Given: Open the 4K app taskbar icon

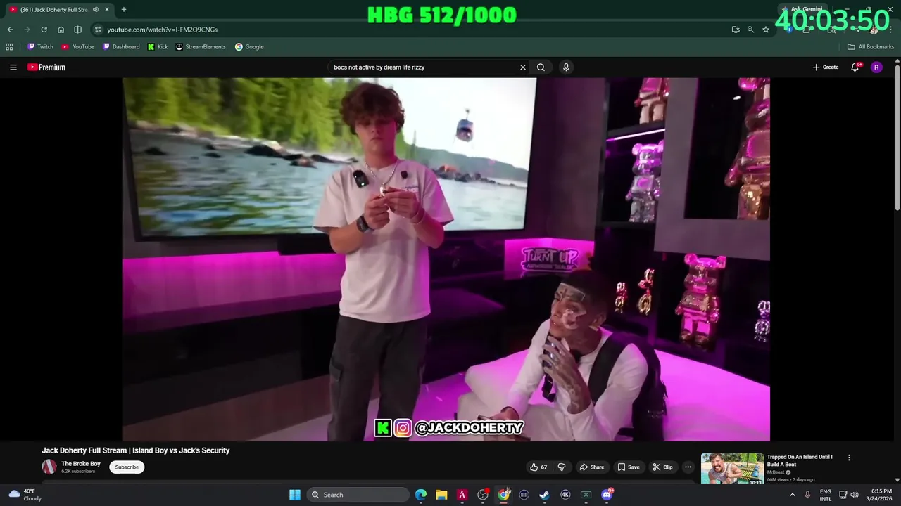Looking at the screenshot, I should (565, 495).
